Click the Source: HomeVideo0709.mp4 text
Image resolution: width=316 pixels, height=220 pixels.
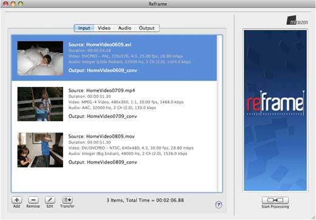click(101, 91)
